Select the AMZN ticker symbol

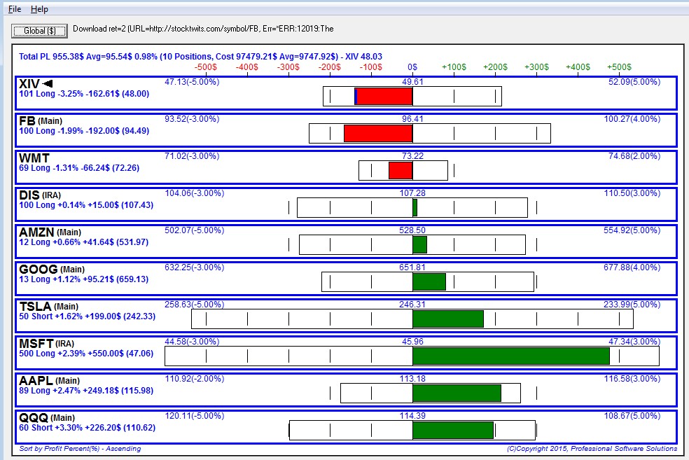click(36, 232)
